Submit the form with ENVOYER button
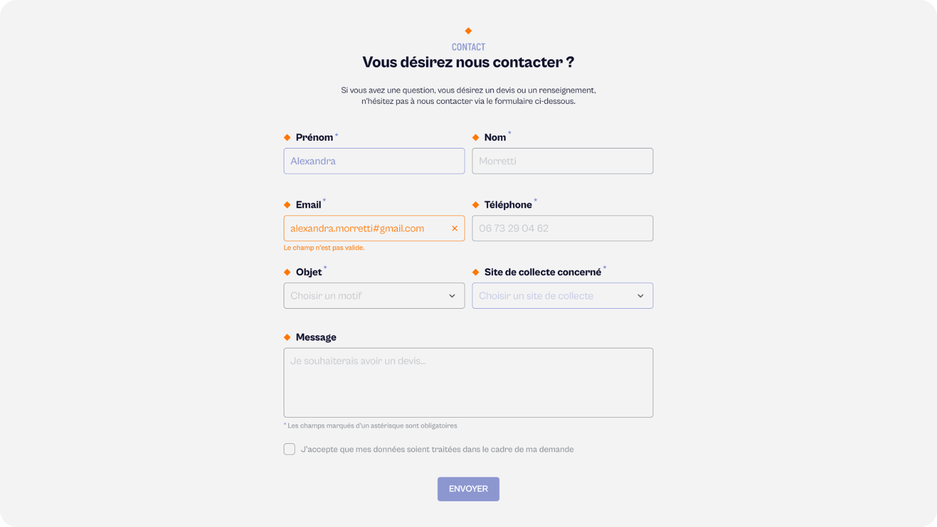The height and width of the screenshot is (527, 937). (468, 489)
